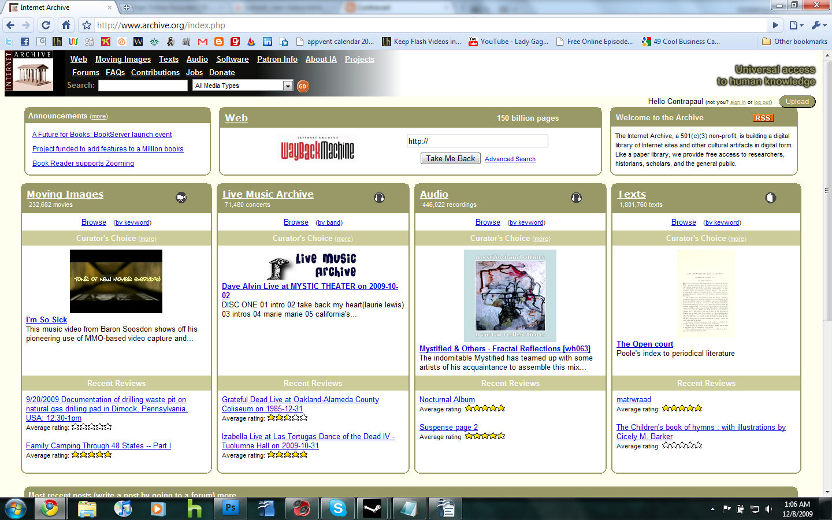This screenshot has width=832, height=520.
Task: Bookmark this page with the star icon
Action: tap(87, 25)
